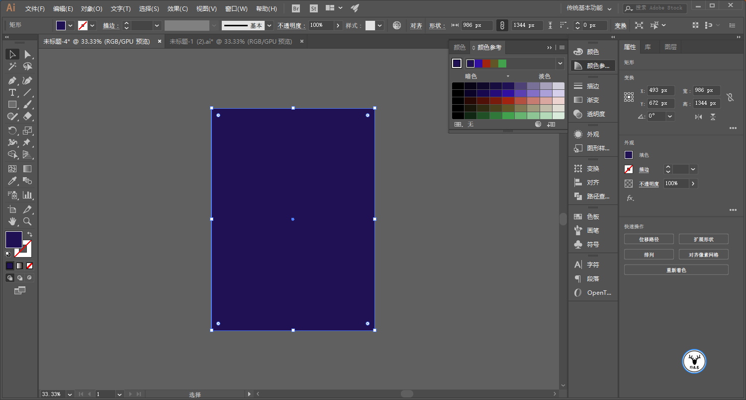Open the Swatches (色板) panel
This screenshot has height=400, width=746.
click(593, 217)
